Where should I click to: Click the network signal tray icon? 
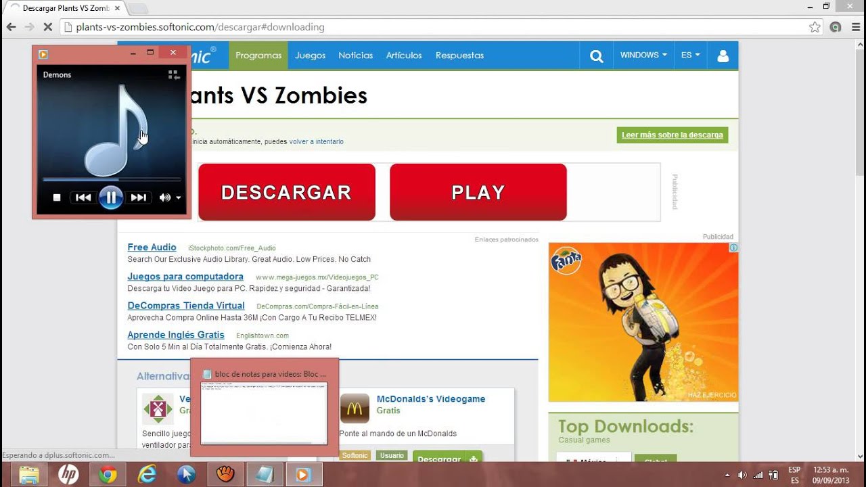[758, 475]
